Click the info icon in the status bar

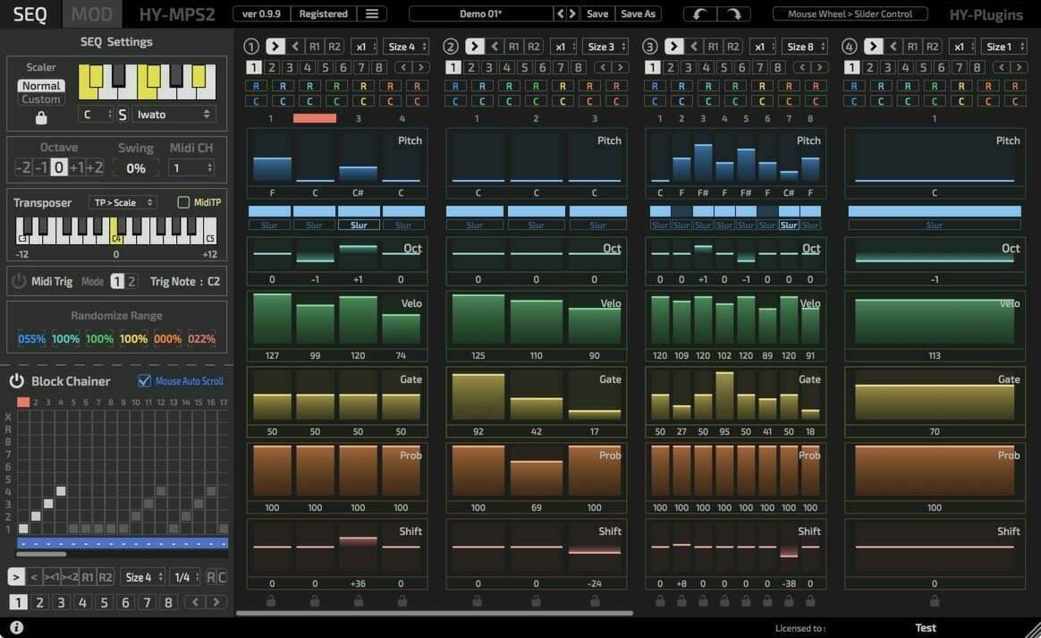pos(17,626)
